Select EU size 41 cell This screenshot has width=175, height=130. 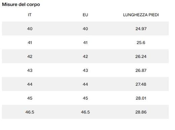point(85,43)
